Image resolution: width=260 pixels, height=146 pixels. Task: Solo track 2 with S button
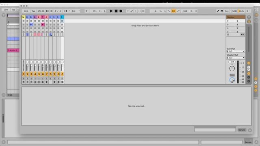point(27,78)
